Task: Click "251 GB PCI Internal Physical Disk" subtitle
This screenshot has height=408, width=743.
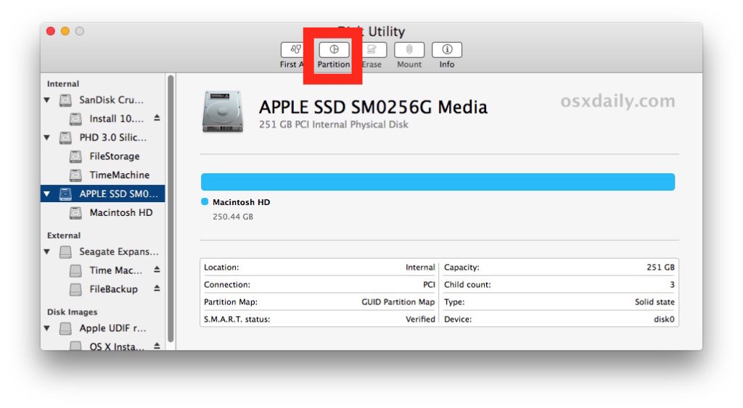Action: click(334, 125)
